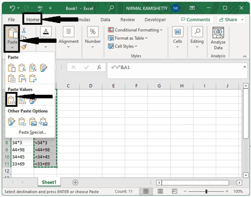
Task: Expand the Number group dropdown
Action: pos(93,47)
